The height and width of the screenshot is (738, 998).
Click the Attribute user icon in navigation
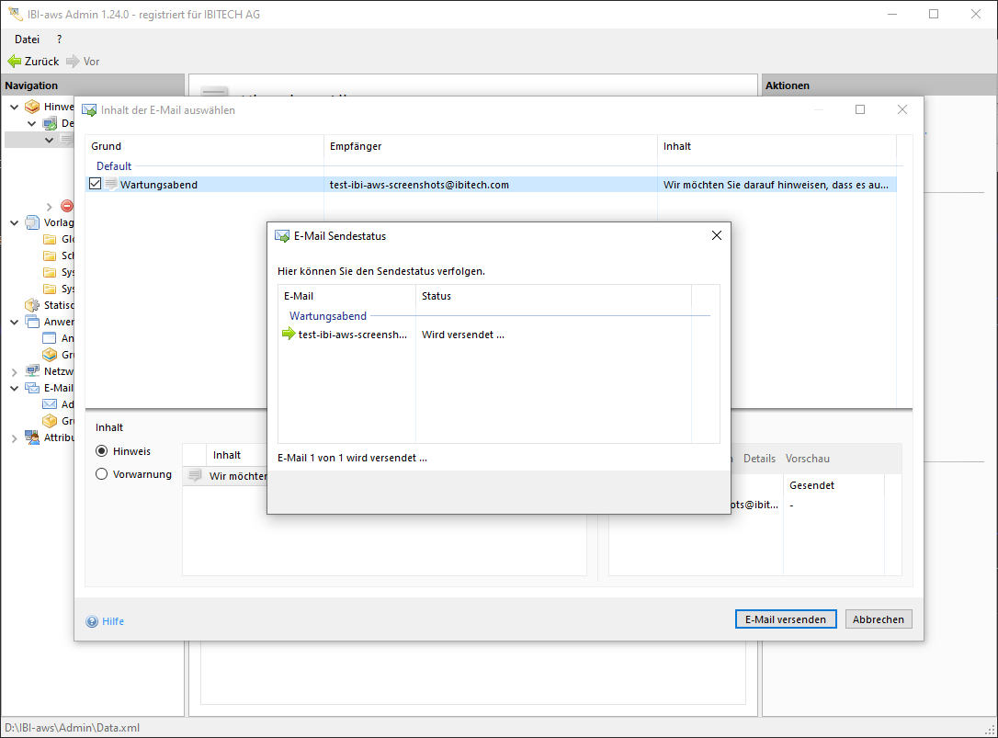point(32,437)
